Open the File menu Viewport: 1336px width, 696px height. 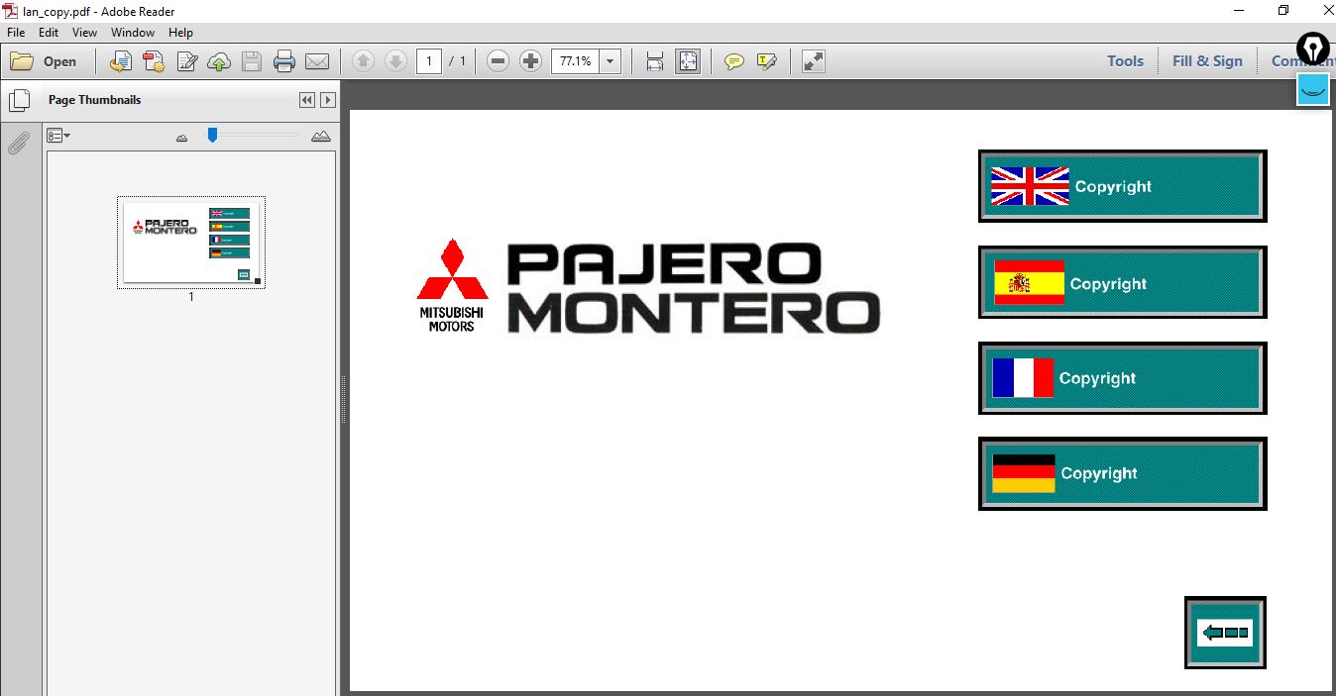[x=16, y=33]
